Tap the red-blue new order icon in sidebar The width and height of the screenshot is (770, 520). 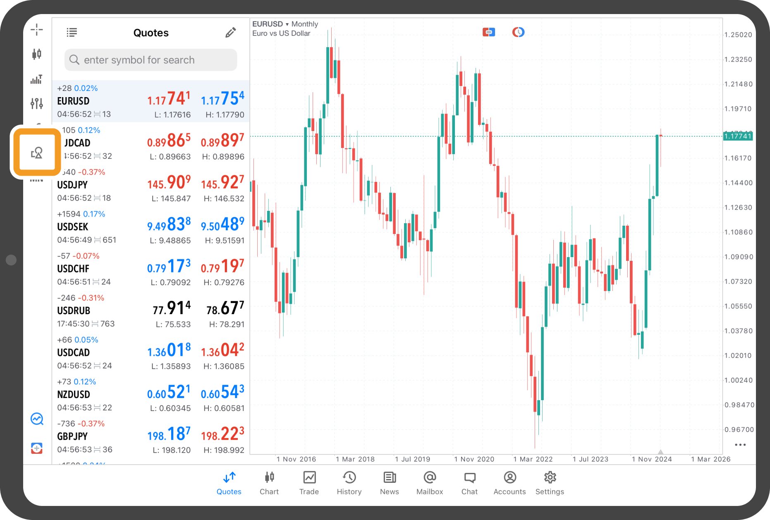pos(37,448)
